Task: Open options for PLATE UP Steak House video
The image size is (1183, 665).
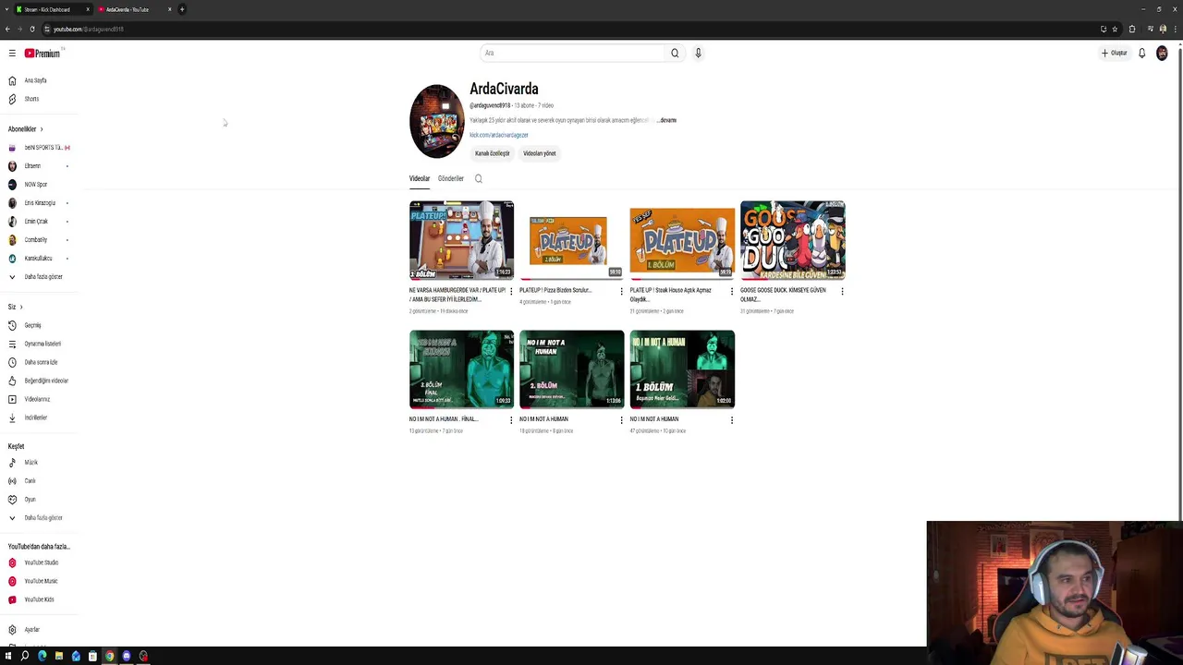Action: pos(732,291)
